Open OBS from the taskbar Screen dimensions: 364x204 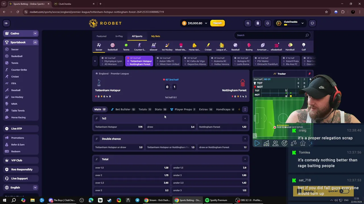[249, 200]
